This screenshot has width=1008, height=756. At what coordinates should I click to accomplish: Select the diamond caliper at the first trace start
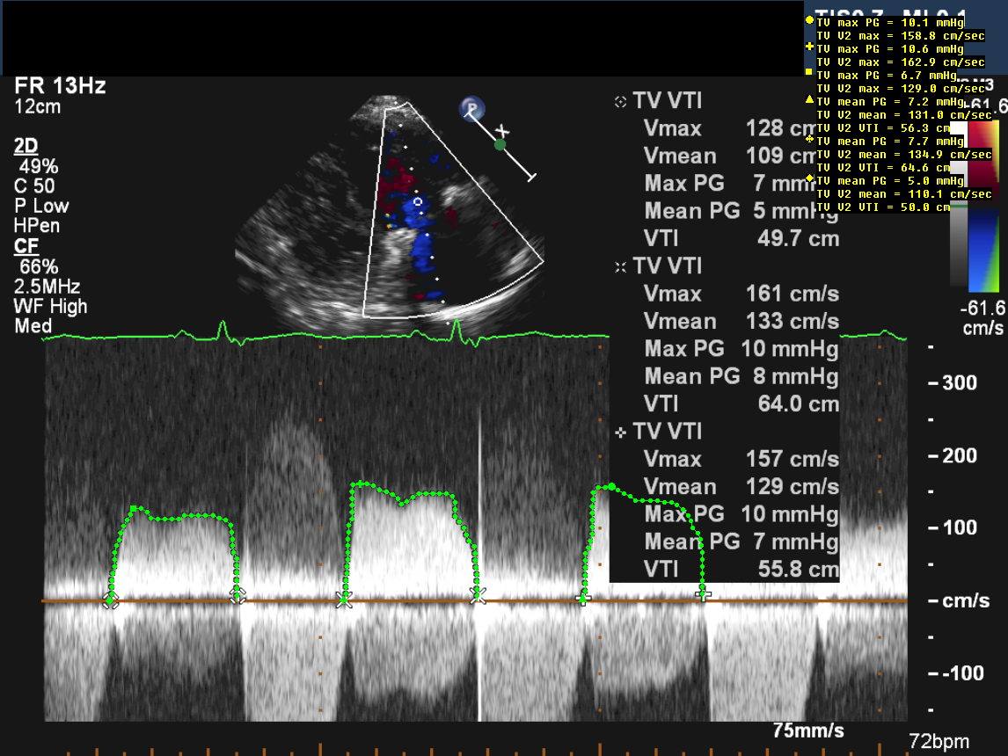pyautogui.click(x=110, y=600)
